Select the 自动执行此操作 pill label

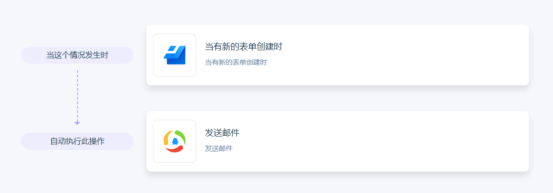pos(77,141)
